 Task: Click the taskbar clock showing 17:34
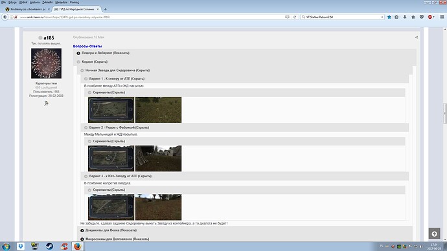point(434,246)
